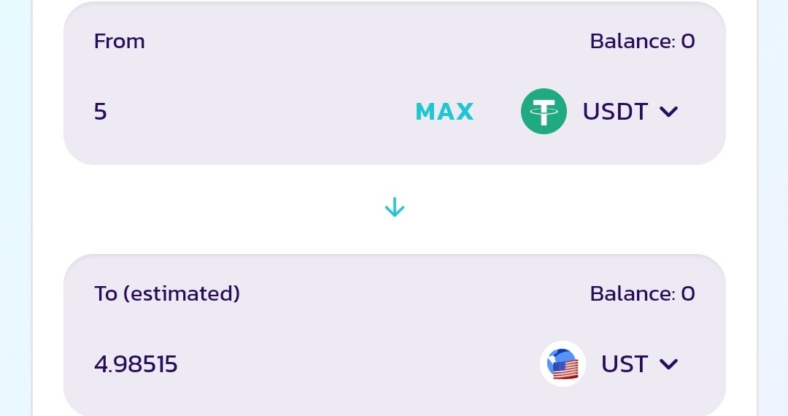
Task: Open token selector via UST label
Action: coord(624,364)
